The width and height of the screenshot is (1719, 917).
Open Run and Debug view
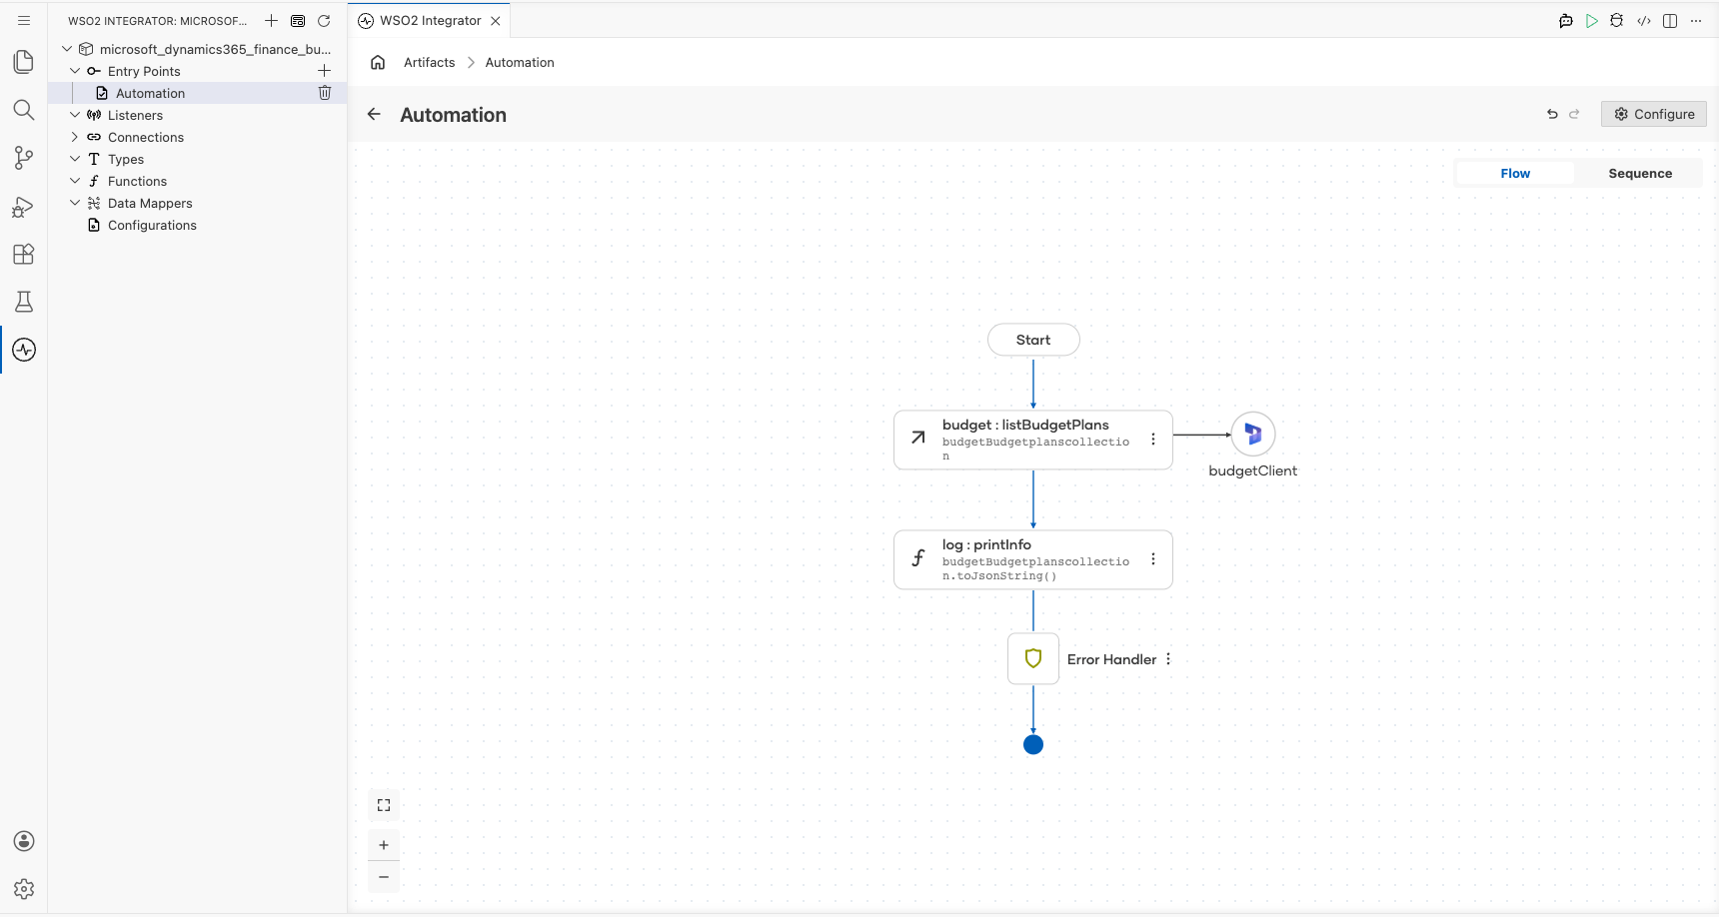point(24,206)
